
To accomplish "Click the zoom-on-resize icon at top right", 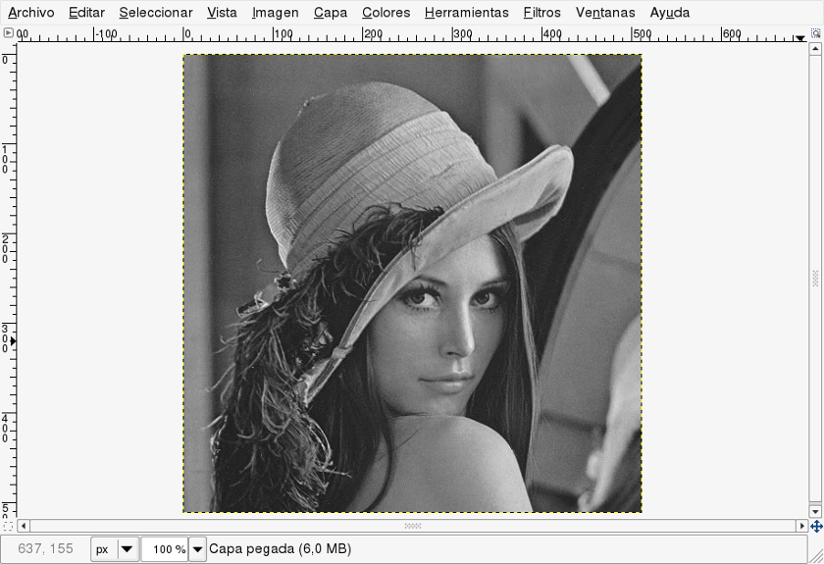I will pos(815,33).
